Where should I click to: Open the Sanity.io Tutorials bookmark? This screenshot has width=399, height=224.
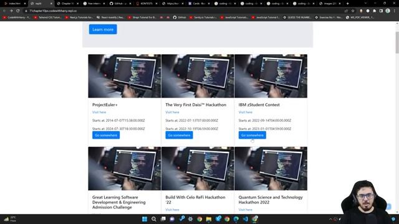(x=203, y=17)
